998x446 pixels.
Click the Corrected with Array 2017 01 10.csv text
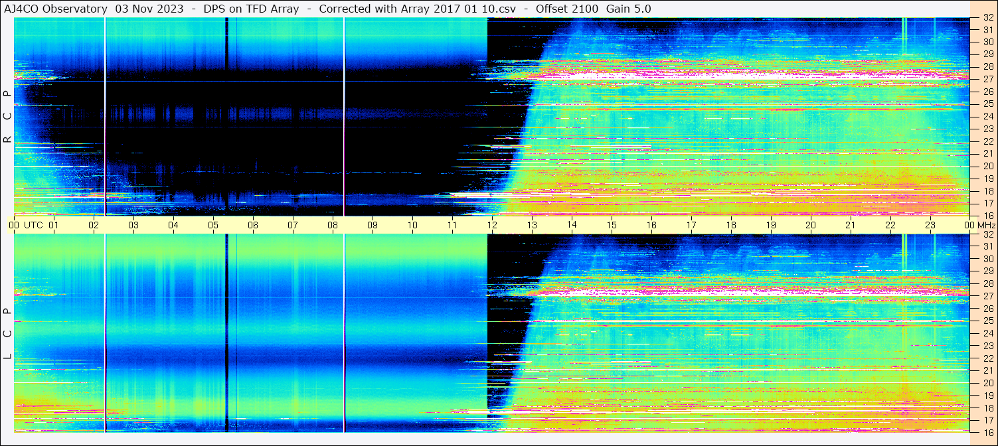pos(418,9)
